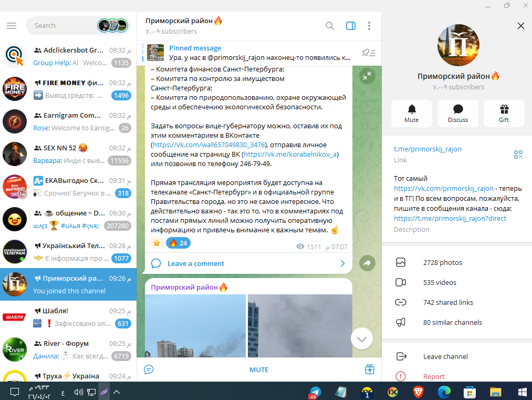Open the gift icon in bottom bar
The image size is (532, 400).
(x=370, y=370)
